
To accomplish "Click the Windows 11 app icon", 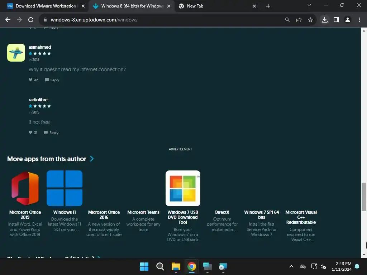I will [x=65, y=188].
